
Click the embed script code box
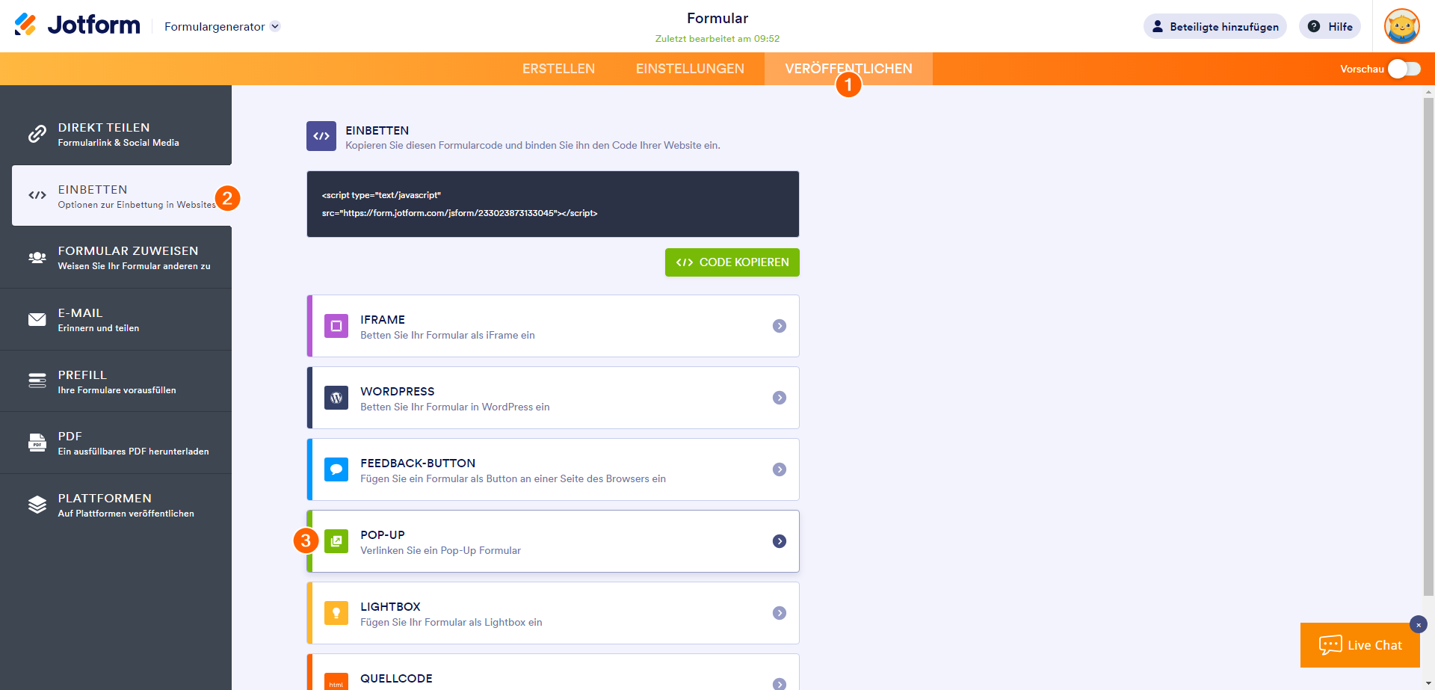[x=553, y=204]
